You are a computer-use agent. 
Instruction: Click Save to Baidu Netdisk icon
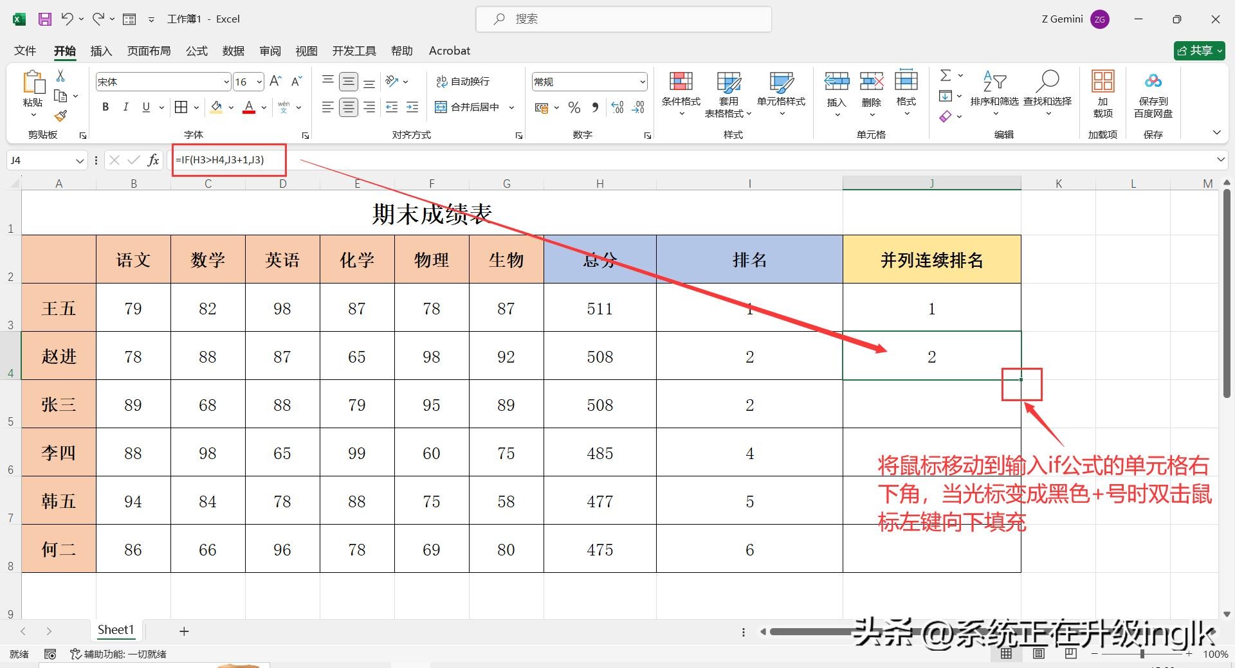point(1153,94)
